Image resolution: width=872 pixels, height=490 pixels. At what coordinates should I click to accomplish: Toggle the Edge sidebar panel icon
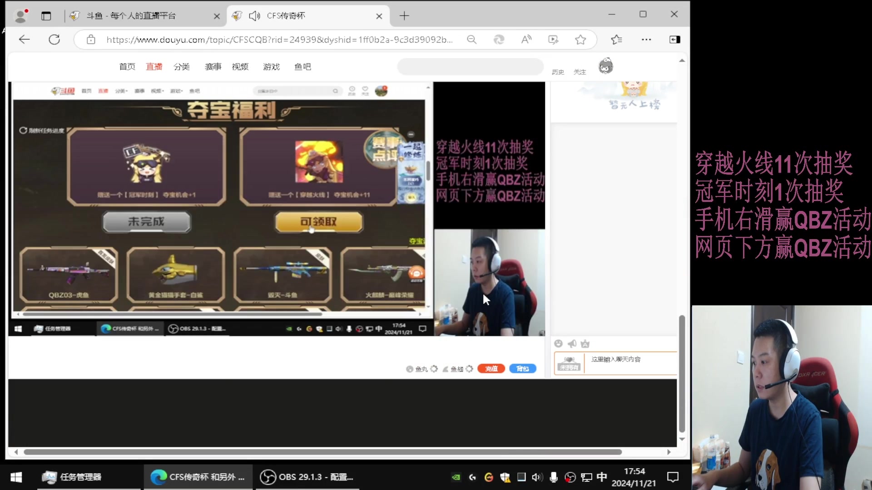click(x=675, y=39)
